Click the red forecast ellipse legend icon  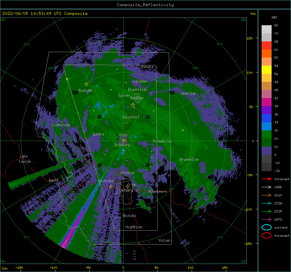[x=266, y=235]
